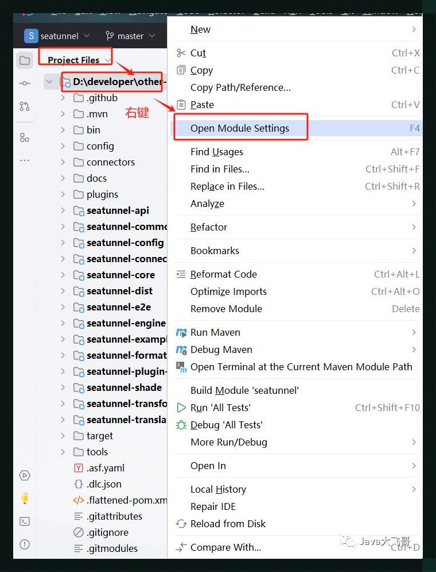
Task: Collapse the D:\developer root node
Action: [x=49, y=82]
